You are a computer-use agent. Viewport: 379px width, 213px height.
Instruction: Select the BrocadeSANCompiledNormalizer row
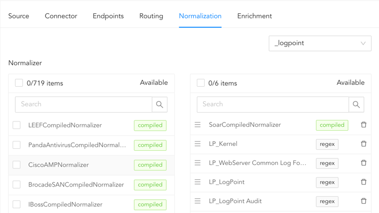[75, 185]
